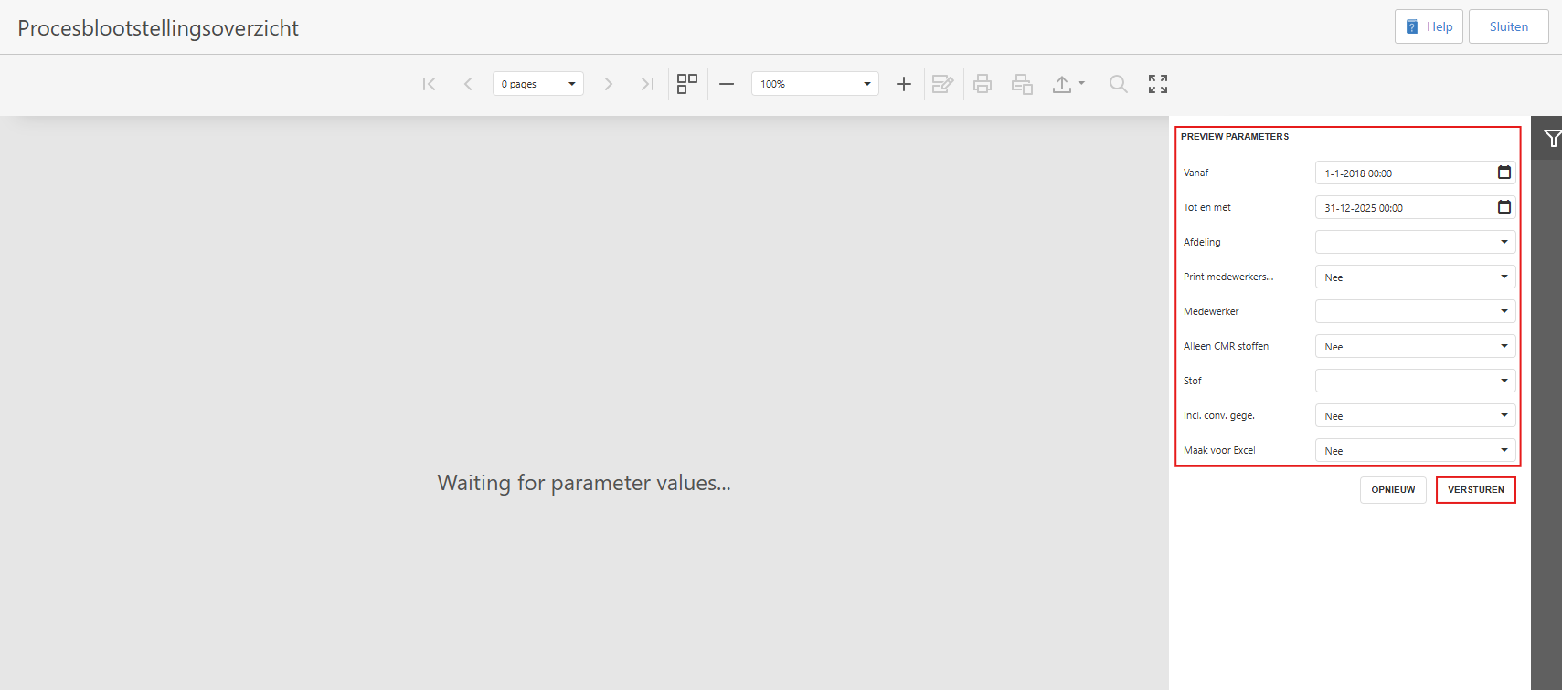Screen dimensions: 1562x690
Task: Switch viewer to full screen
Action: tap(1158, 84)
